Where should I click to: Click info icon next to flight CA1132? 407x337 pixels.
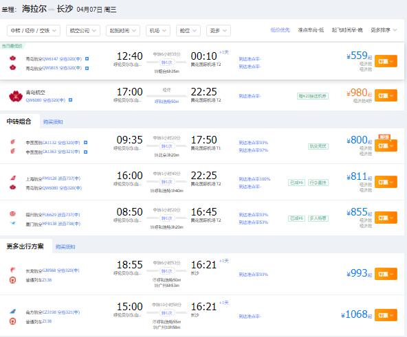pyautogui.click(x=85, y=143)
